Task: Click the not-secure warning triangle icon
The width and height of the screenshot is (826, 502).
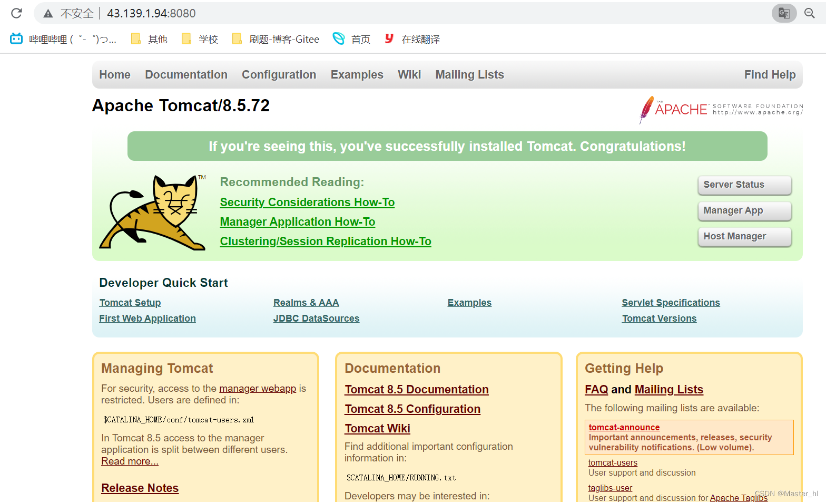Action: pyautogui.click(x=48, y=14)
